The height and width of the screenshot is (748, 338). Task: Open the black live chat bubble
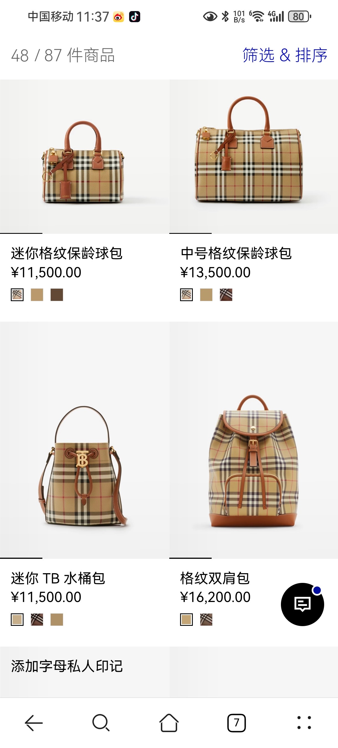302,604
